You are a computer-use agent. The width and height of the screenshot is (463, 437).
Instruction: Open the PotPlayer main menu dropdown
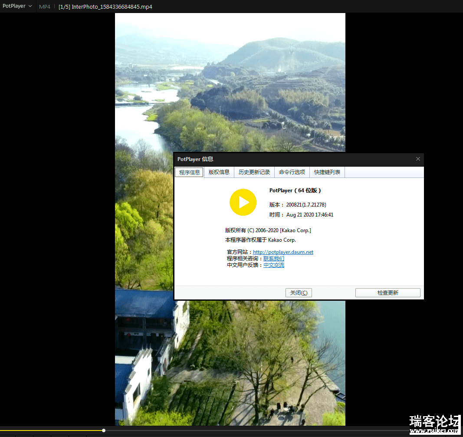(x=17, y=6)
